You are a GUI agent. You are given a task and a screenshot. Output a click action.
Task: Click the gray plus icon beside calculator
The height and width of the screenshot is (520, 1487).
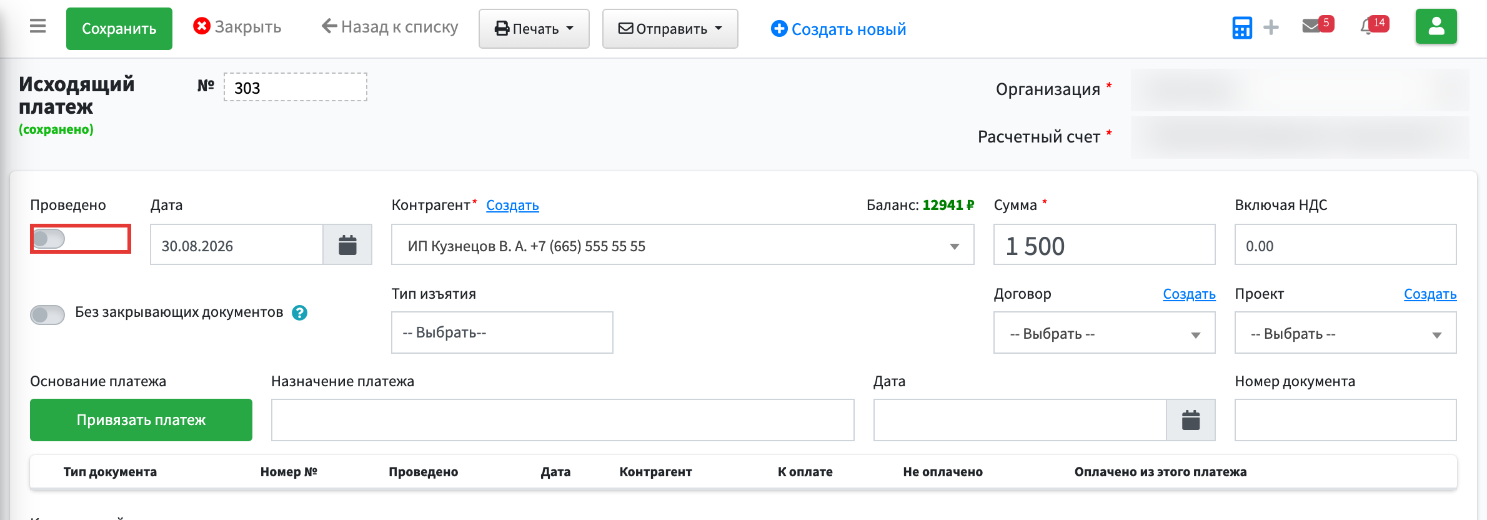1271,27
